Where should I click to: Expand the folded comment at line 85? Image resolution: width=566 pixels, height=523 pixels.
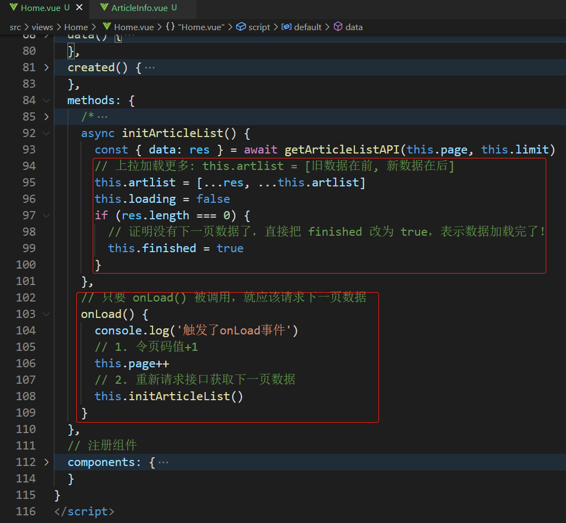pyautogui.click(x=46, y=117)
